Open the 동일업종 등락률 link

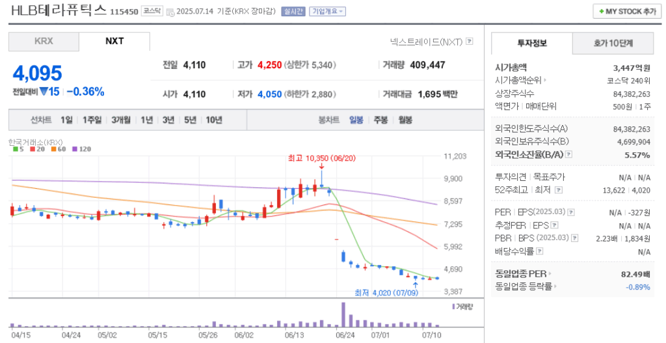[x=526, y=286]
